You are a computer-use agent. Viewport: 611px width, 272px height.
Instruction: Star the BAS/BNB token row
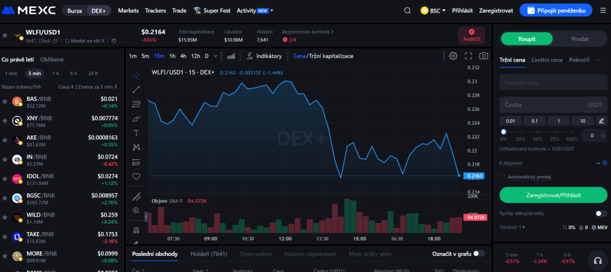pyautogui.click(x=5, y=102)
